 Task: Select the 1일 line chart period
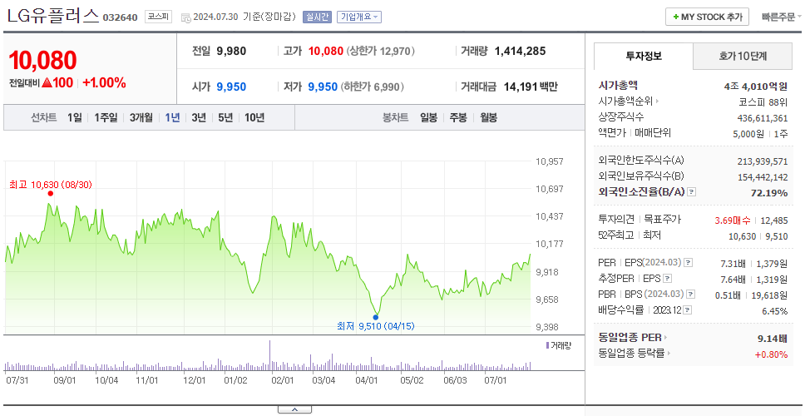coord(75,117)
